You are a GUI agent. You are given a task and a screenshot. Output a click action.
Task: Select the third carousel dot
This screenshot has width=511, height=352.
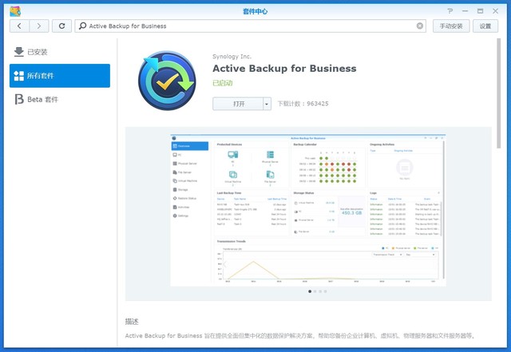tap(320, 291)
